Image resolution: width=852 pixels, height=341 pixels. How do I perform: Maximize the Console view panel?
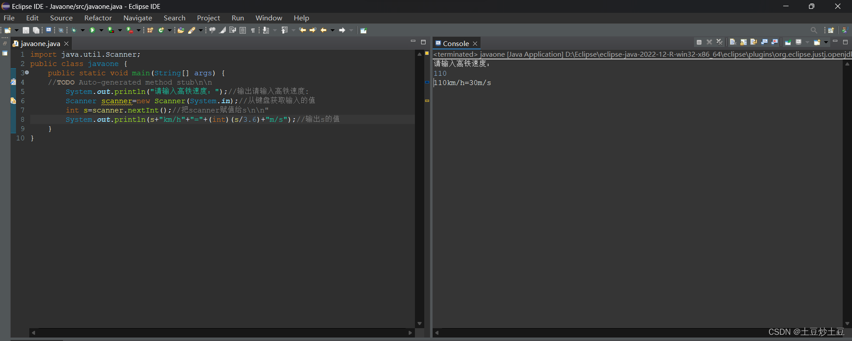click(x=845, y=42)
